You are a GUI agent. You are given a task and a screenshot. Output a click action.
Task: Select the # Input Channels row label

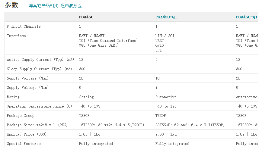coord(24,27)
